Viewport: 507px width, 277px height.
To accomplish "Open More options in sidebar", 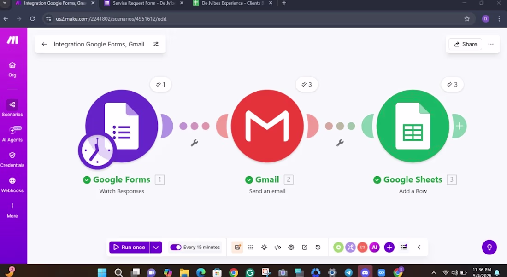I will (12, 210).
